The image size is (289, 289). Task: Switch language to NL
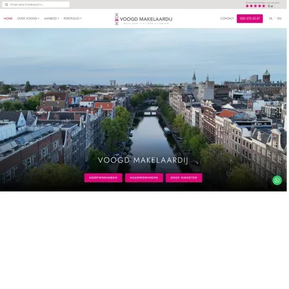(x=271, y=18)
